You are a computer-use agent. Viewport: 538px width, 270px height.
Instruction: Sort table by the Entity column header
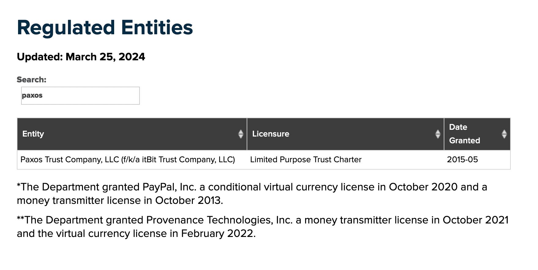(33, 134)
